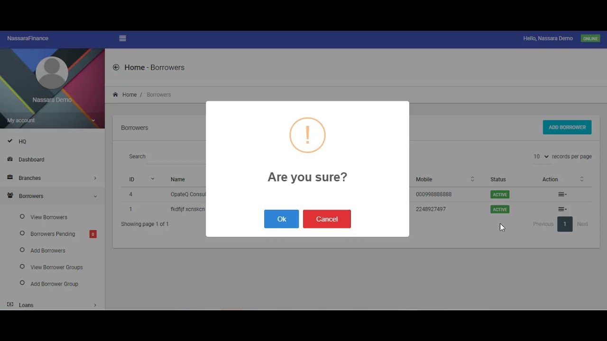Click circle icon beside Add Borrower Group
The width and height of the screenshot is (607, 341).
click(22, 283)
